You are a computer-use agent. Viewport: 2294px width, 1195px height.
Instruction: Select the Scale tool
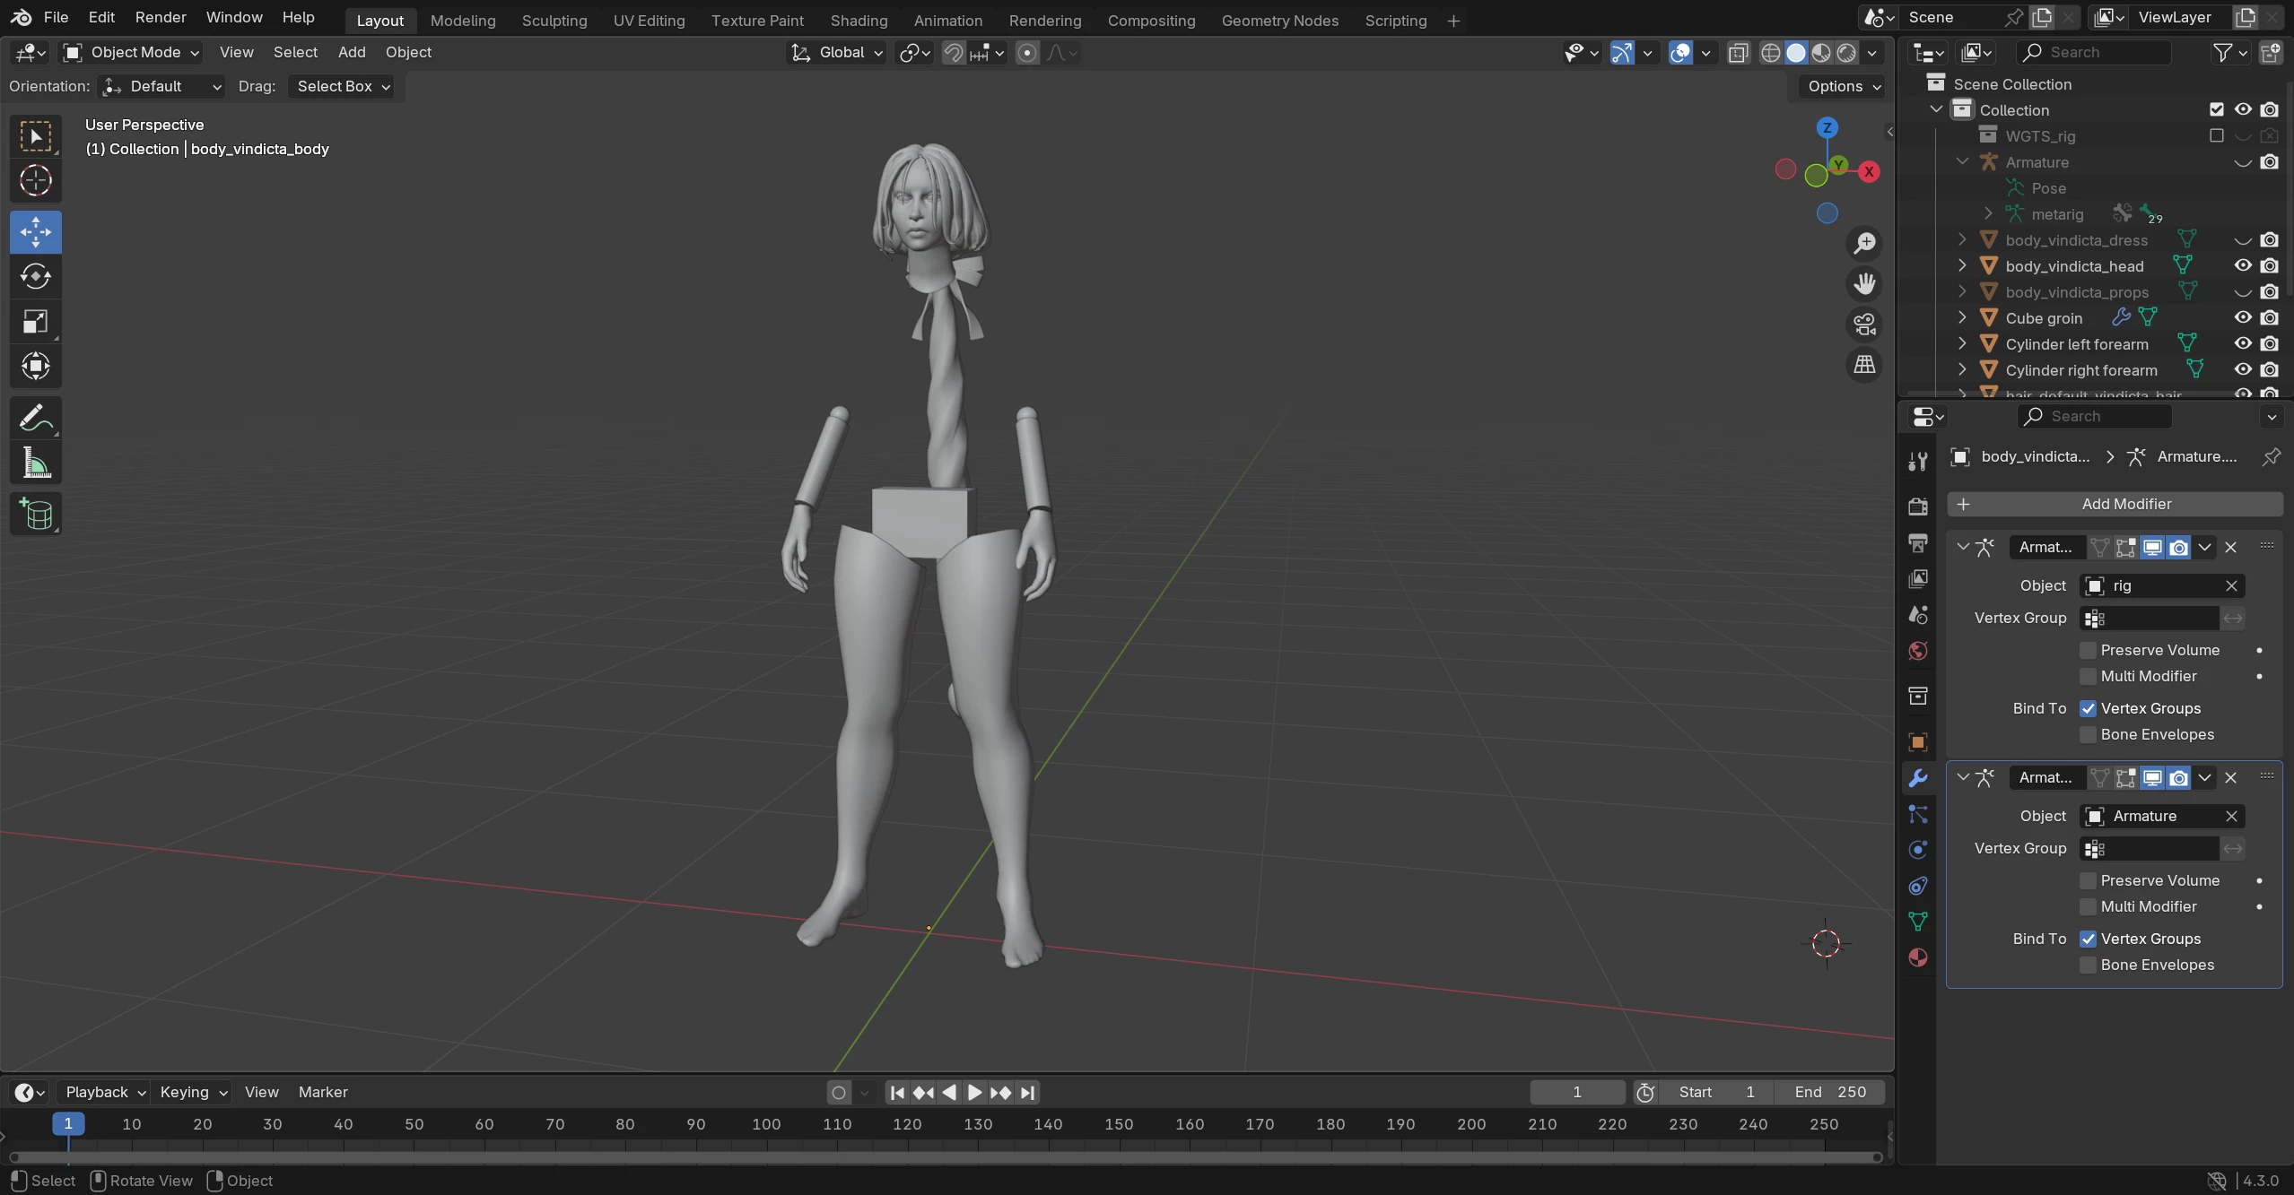35,321
